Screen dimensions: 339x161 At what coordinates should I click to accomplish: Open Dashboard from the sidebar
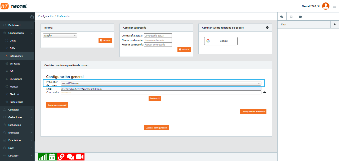[x=14, y=25]
